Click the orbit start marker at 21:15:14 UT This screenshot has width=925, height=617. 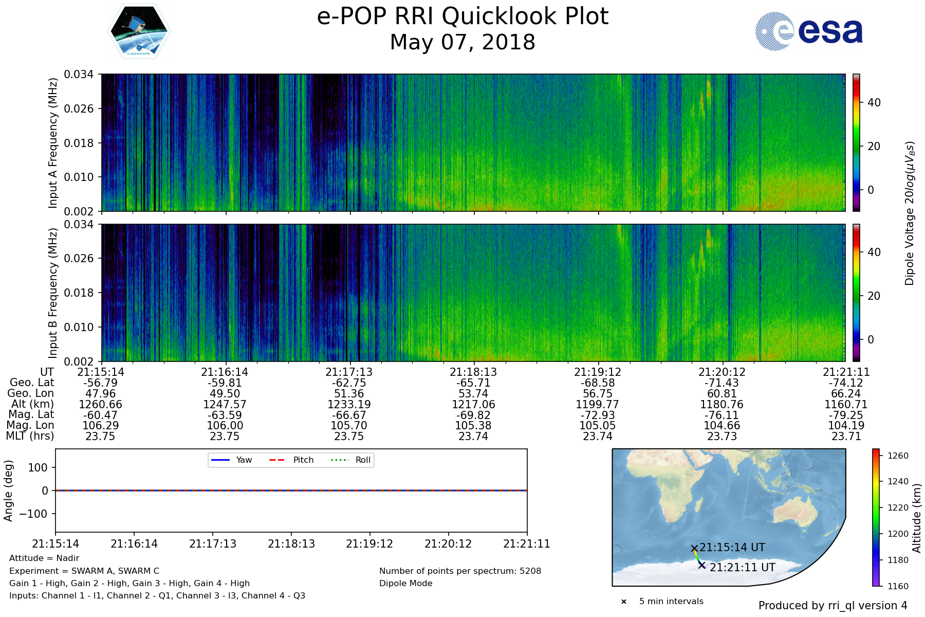click(694, 549)
